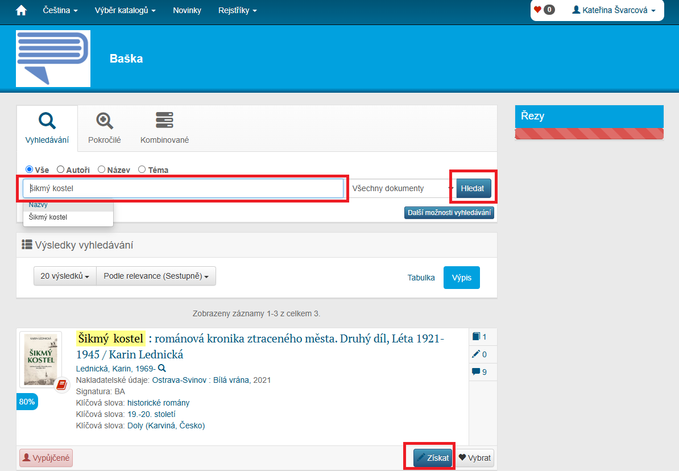Switch to the Pokročilé search tab

click(x=105, y=128)
